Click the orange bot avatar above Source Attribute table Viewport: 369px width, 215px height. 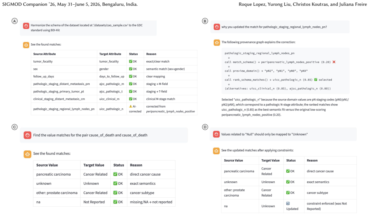(26, 45)
